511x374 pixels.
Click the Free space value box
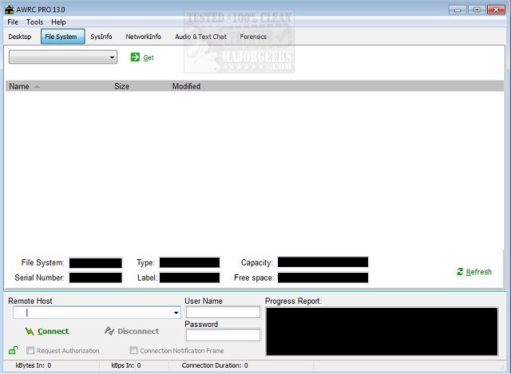[x=323, y=278]
